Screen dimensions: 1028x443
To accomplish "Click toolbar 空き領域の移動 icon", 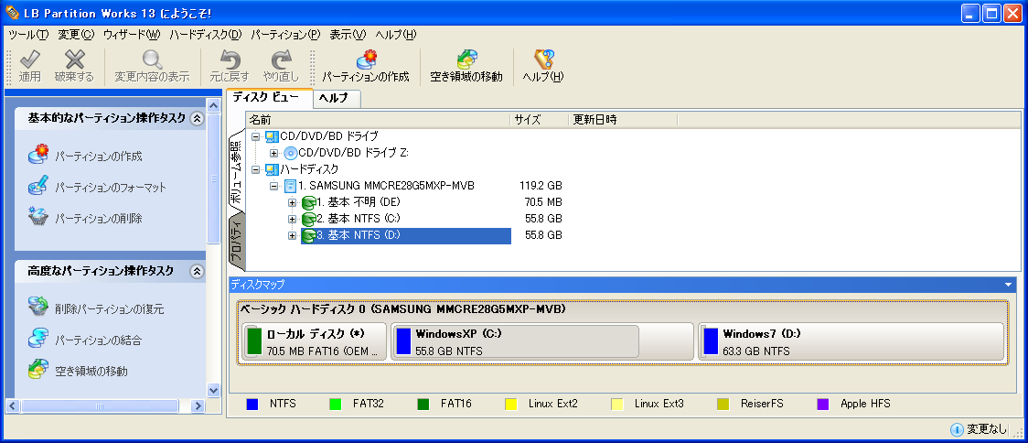I will [466, 59].
